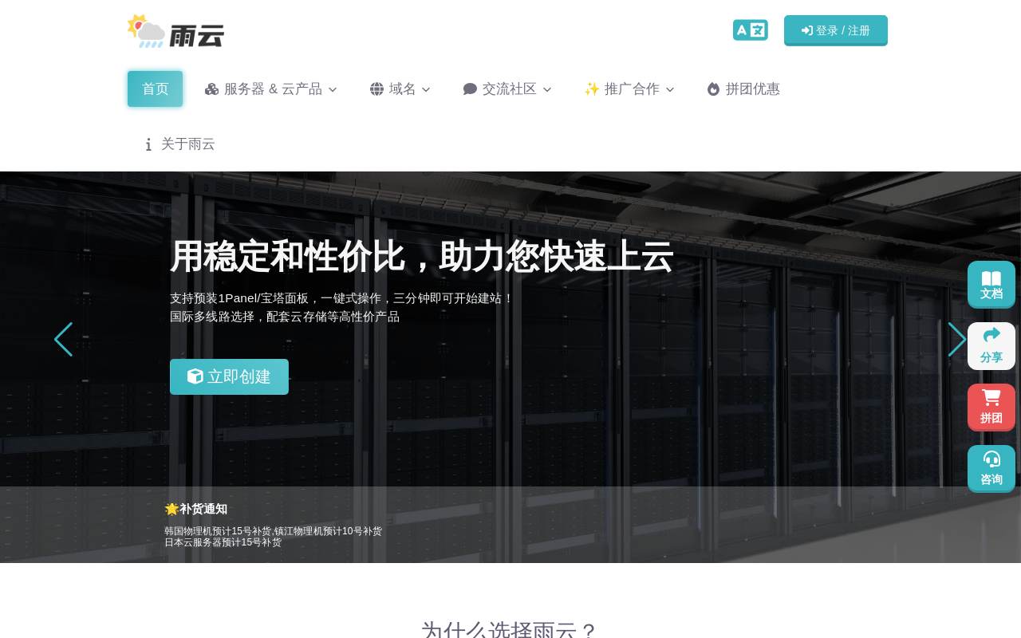Expand the 推广合作 dropdown arrow
This screenshot has height=638, width=1021.
click(x=670, y=89)
